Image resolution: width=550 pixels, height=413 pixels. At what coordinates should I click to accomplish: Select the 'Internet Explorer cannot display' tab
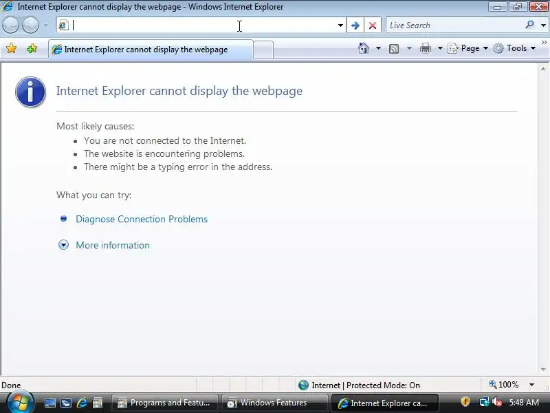pyautogui.click(x=151, y=50)
